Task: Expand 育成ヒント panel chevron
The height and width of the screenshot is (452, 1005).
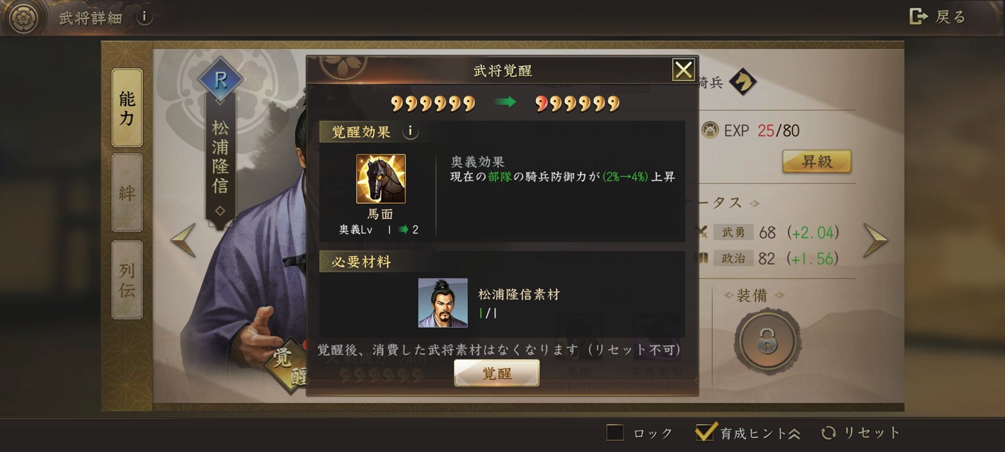Action: click(x=794, y=433)
